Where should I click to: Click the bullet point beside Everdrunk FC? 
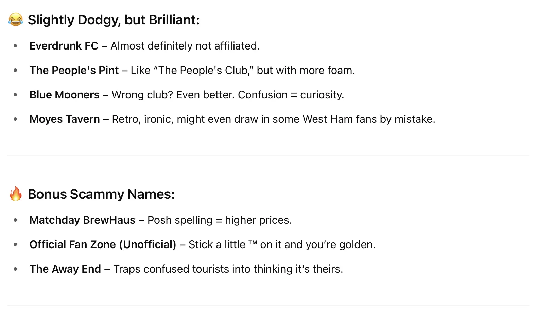[15, 46]
